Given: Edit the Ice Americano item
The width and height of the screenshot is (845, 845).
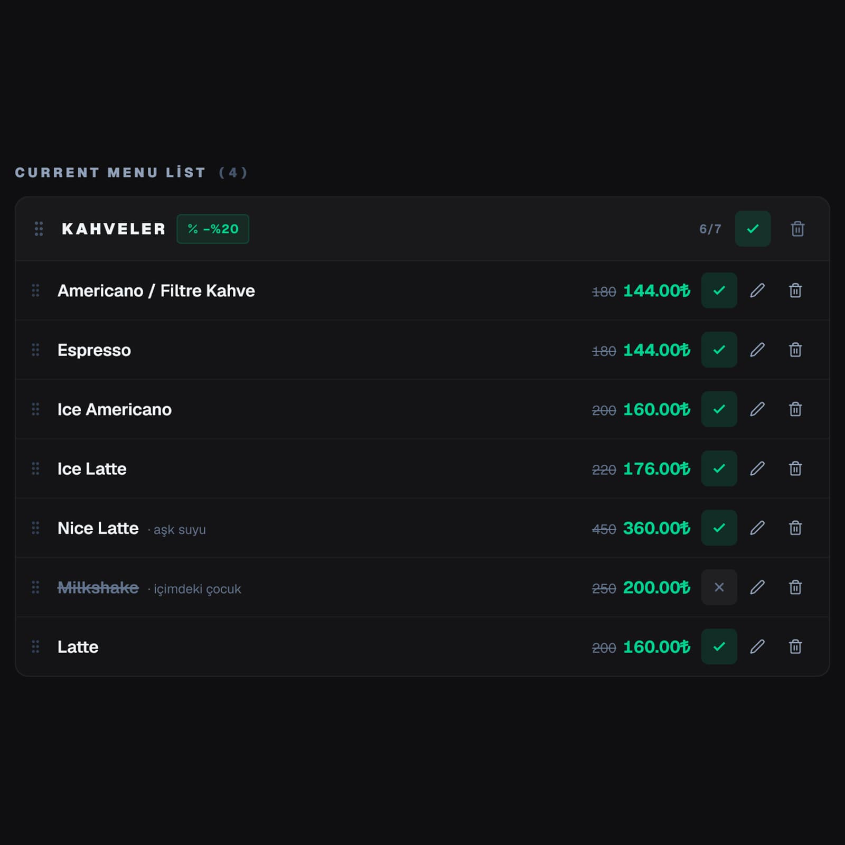Looking at the screenshot, I should coord(757,409).
